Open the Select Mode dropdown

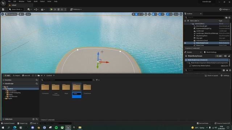[x=16, y=9]
